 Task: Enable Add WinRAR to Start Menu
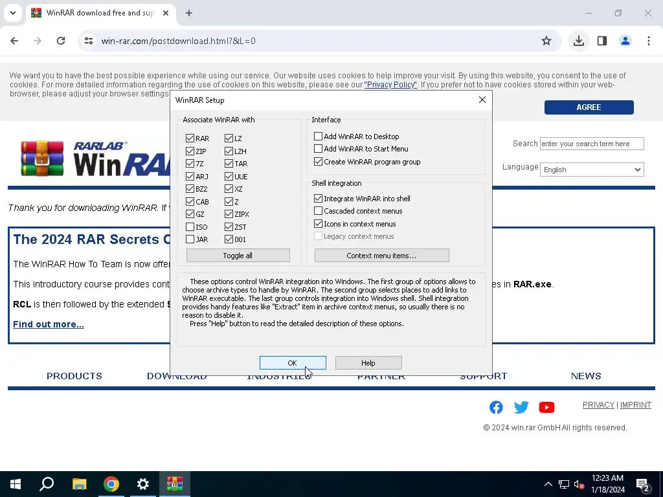click(x=318, y=149)
